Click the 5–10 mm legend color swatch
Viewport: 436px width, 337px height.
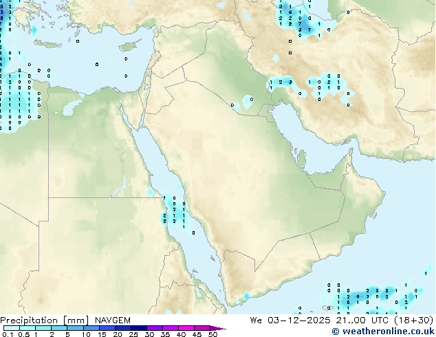point(75,328)
